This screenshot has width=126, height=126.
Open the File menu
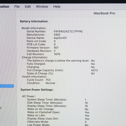tap(17, 7)
